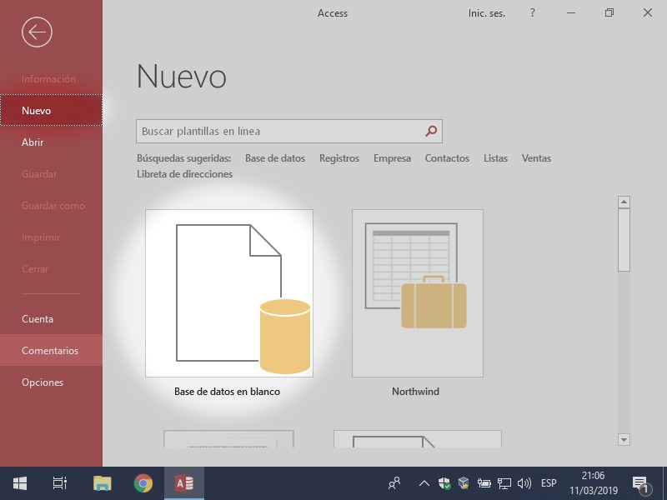Click the back arrow circle icon

37,32
